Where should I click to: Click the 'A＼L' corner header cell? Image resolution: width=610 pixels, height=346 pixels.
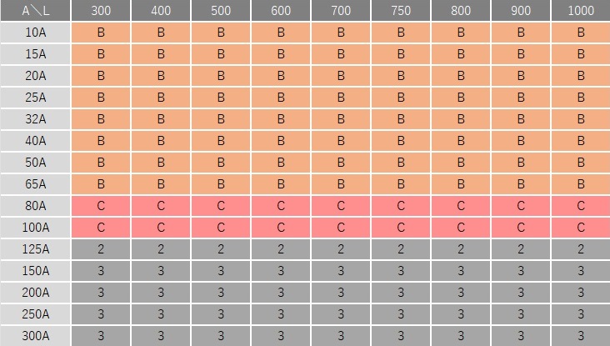[x=36, y=12]
